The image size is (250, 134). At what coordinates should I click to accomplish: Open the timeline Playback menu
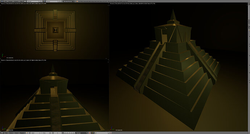point(22,133)
